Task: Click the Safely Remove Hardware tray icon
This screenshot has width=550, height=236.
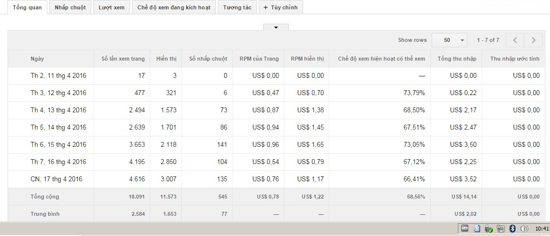Action: pyautogui.click(x=488, y=229)
